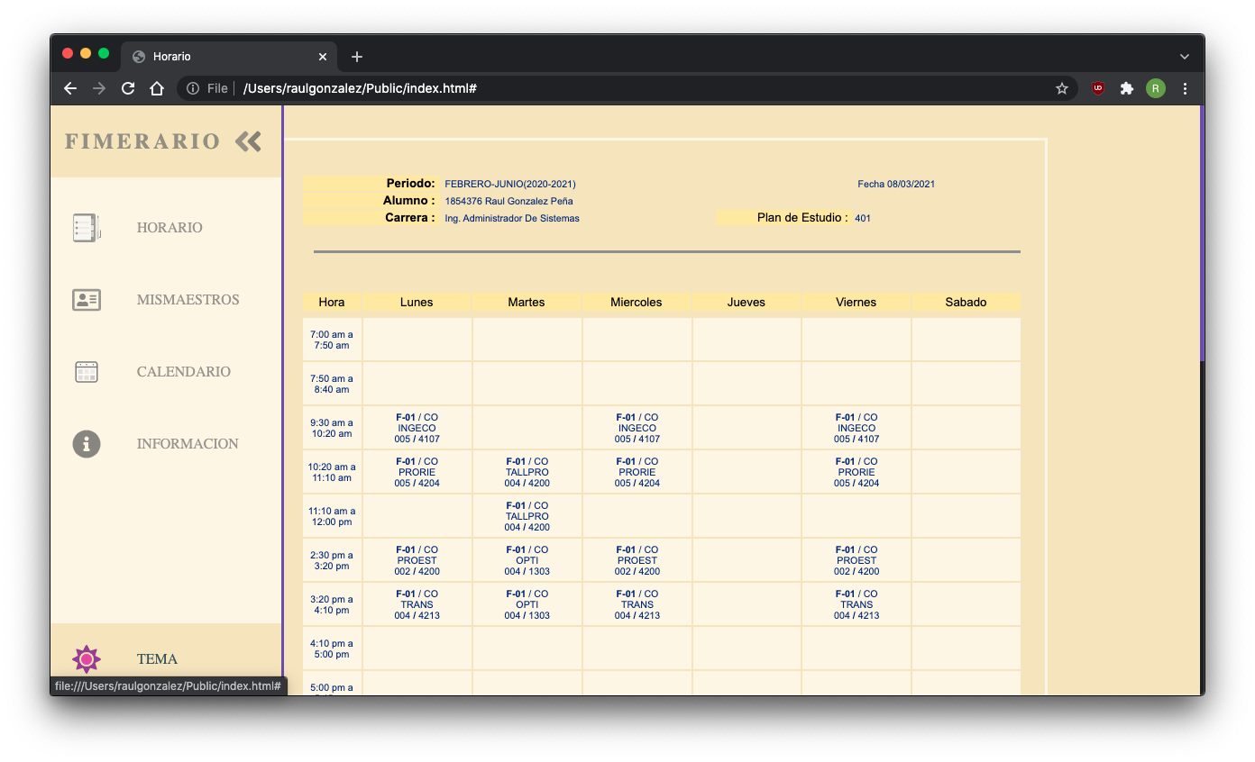The height and width of the screenshot is (762, 1255).
Task: Click the MisMaestros ID card icon
Action: [x=87, y=300]
